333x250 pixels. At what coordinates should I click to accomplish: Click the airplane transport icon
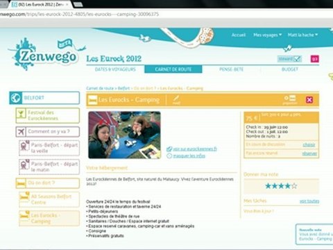(21, 132)
